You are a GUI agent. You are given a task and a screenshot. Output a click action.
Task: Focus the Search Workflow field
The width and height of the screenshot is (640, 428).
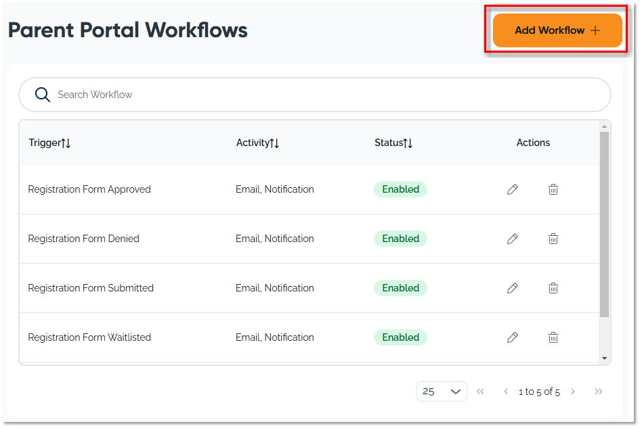(x=315, y=95)
